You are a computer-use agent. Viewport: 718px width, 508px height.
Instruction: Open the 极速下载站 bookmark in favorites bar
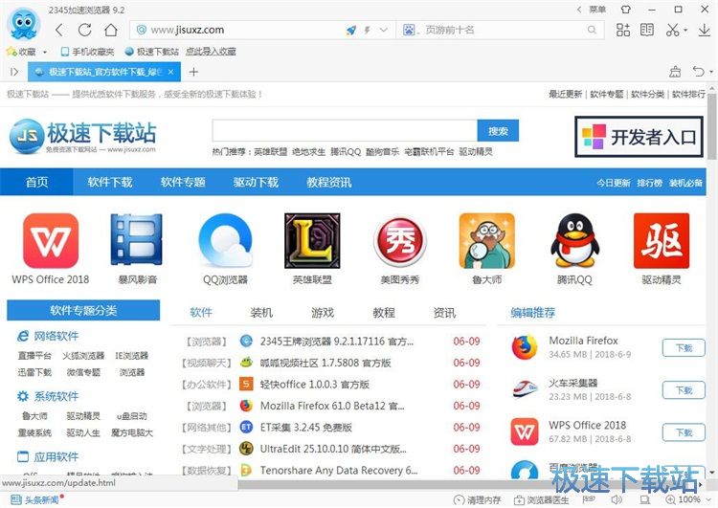[x=152, y=52]
